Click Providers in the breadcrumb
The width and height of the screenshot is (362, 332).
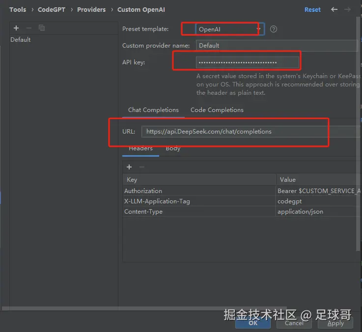tap(91, 10)
